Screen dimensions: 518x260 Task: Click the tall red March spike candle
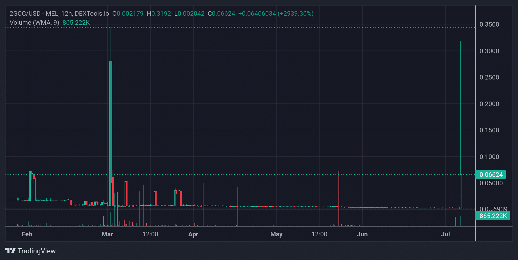pos(111,120)
